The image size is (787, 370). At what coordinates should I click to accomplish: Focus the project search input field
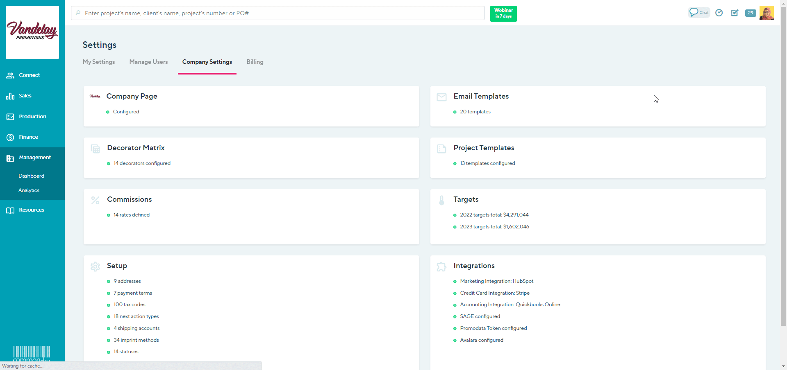[x=279, y=13]
